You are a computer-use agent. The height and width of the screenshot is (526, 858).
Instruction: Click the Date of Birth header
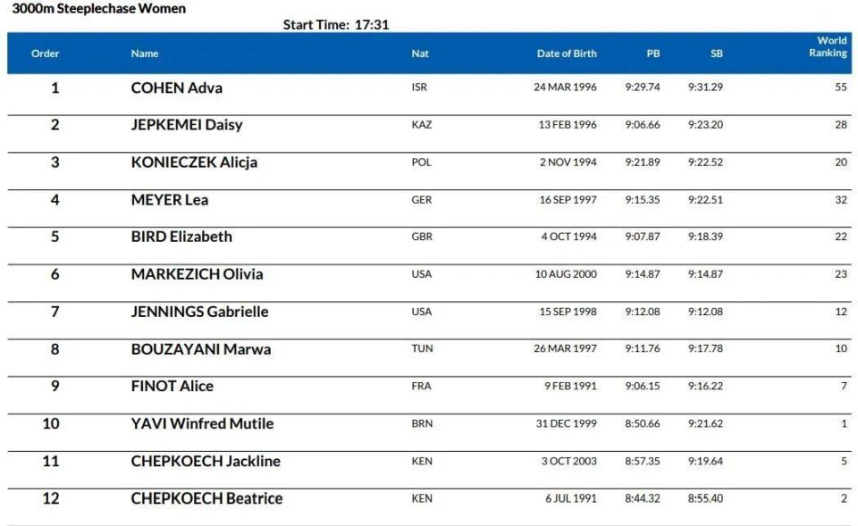pos(567,54)
